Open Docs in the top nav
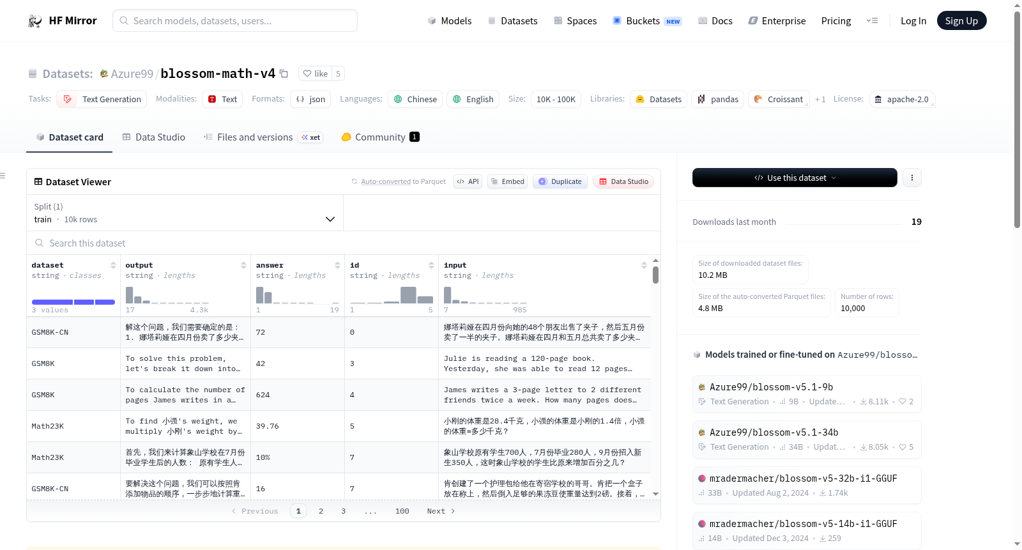Screen dimensions: 1022x550 [x=715, y=21]
